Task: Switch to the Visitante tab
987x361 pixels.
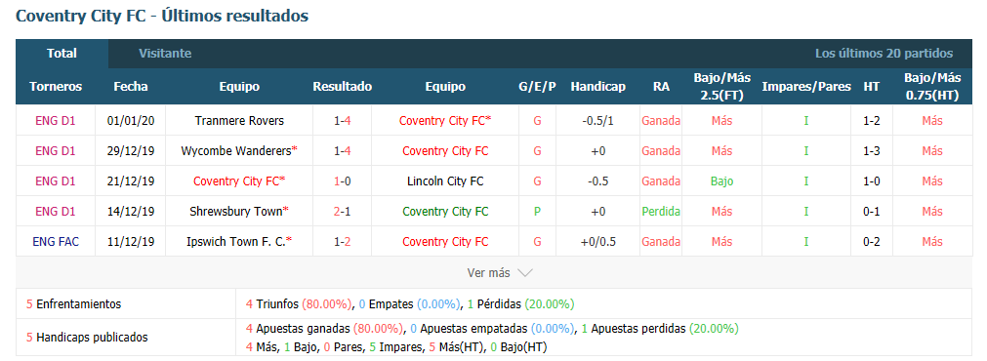Action: (x=165, y=54)
